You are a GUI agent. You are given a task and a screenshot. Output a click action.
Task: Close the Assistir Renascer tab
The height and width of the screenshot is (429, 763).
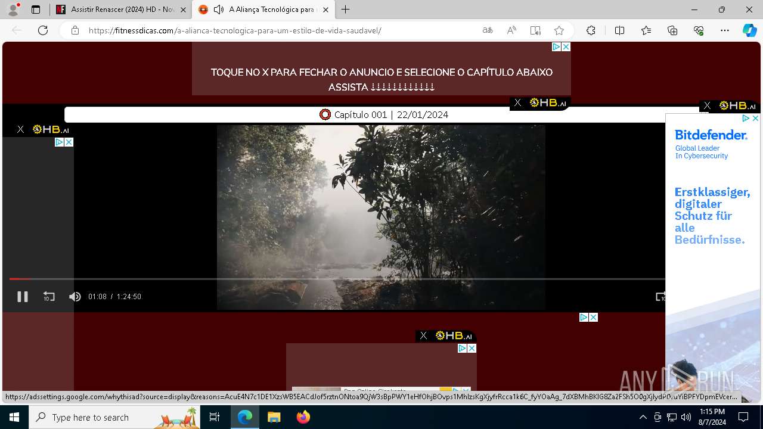click(183, 10)
